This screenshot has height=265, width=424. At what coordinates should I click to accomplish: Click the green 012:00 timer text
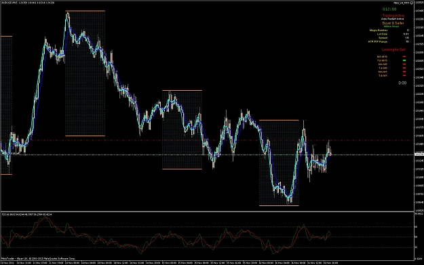(x=389, y=9)
